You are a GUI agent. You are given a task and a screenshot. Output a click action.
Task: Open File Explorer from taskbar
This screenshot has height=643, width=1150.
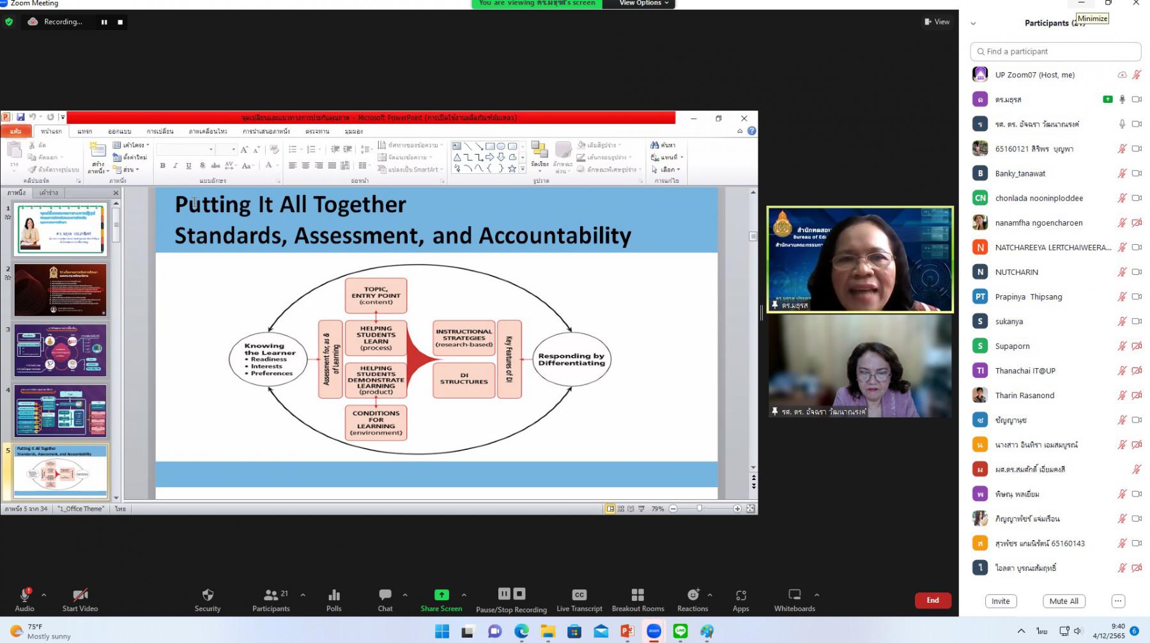(x=548, y=631)
